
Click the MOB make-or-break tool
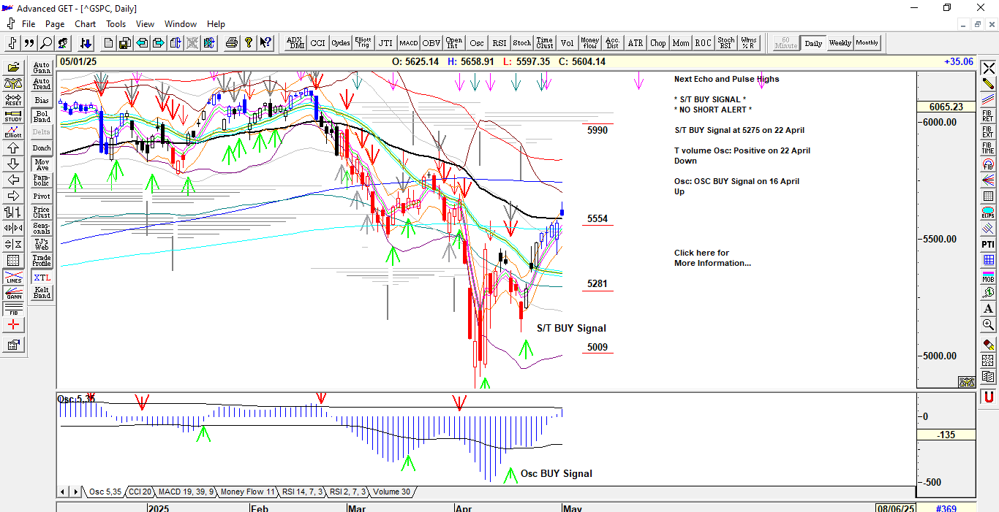point(988,276)
